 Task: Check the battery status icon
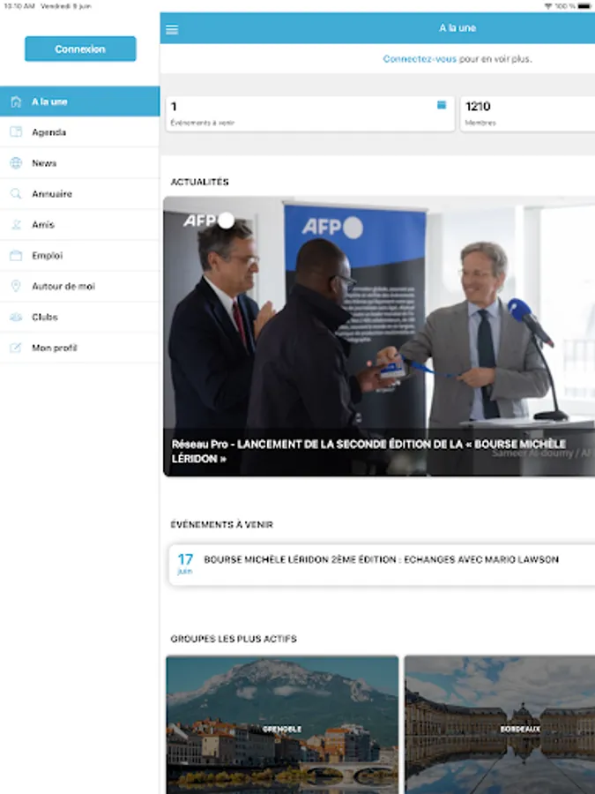click(x=584, y=6)
